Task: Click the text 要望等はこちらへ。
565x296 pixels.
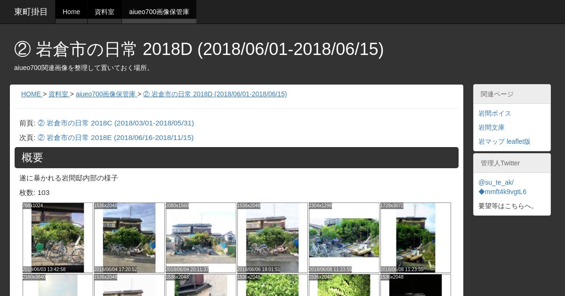Action: tap(508, 206)
